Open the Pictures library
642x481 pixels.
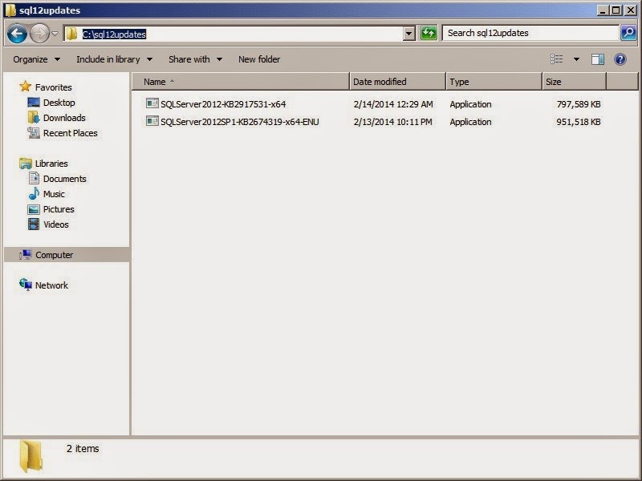pos(59,209)
